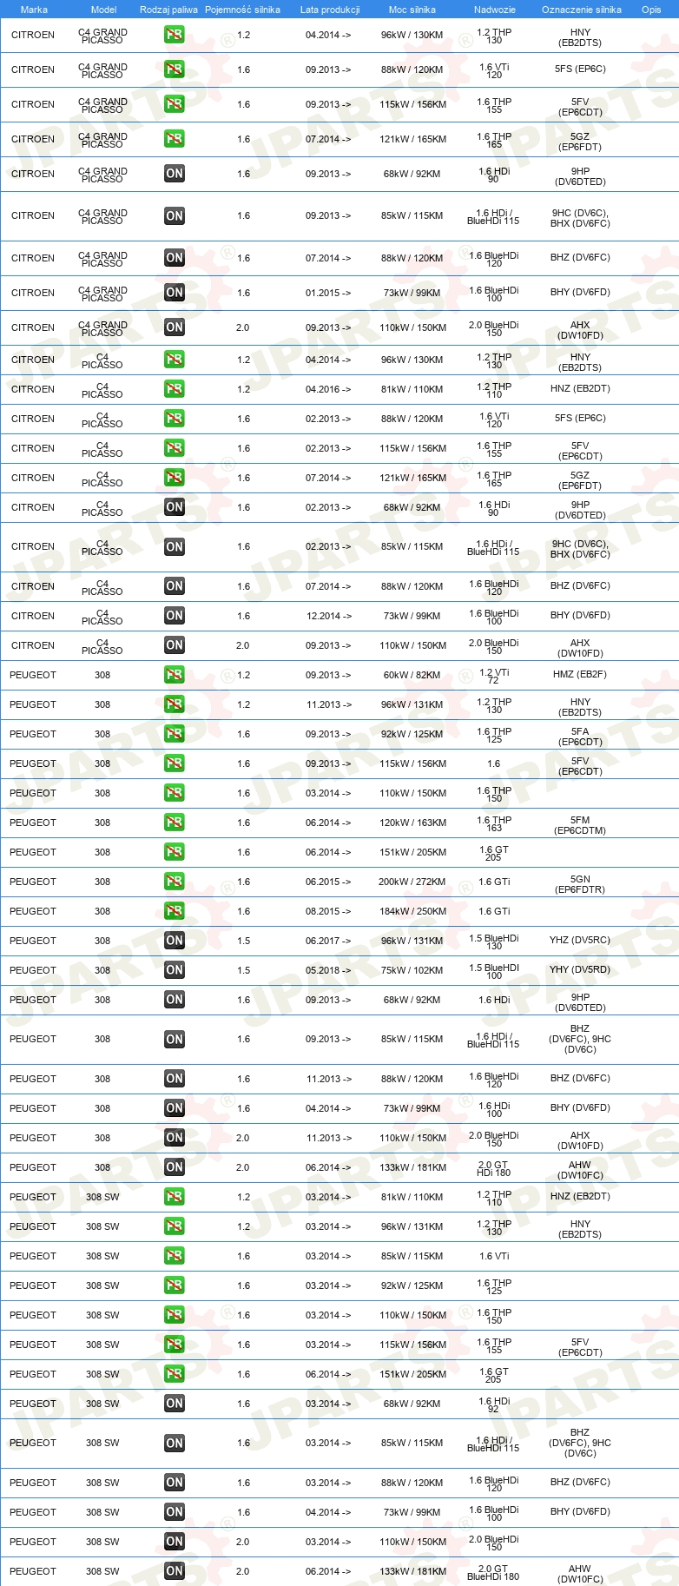Select petrol icon for C4 Grand Picasso 121kW/165KM
Image resolution: width=679 pixels, height=1586 pixels.
[175, 139]
